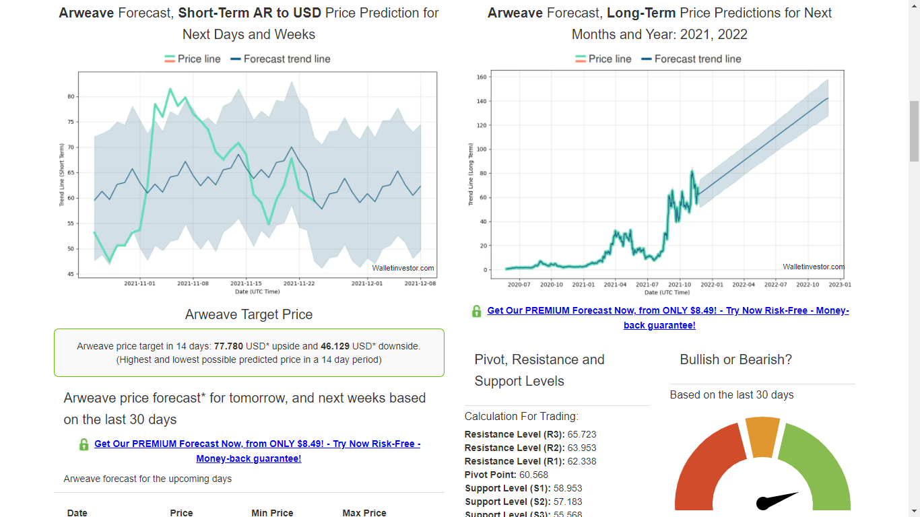
Task: Open the PREMIUM Forecast offer under the short-term section
Action: coord(257,444)
